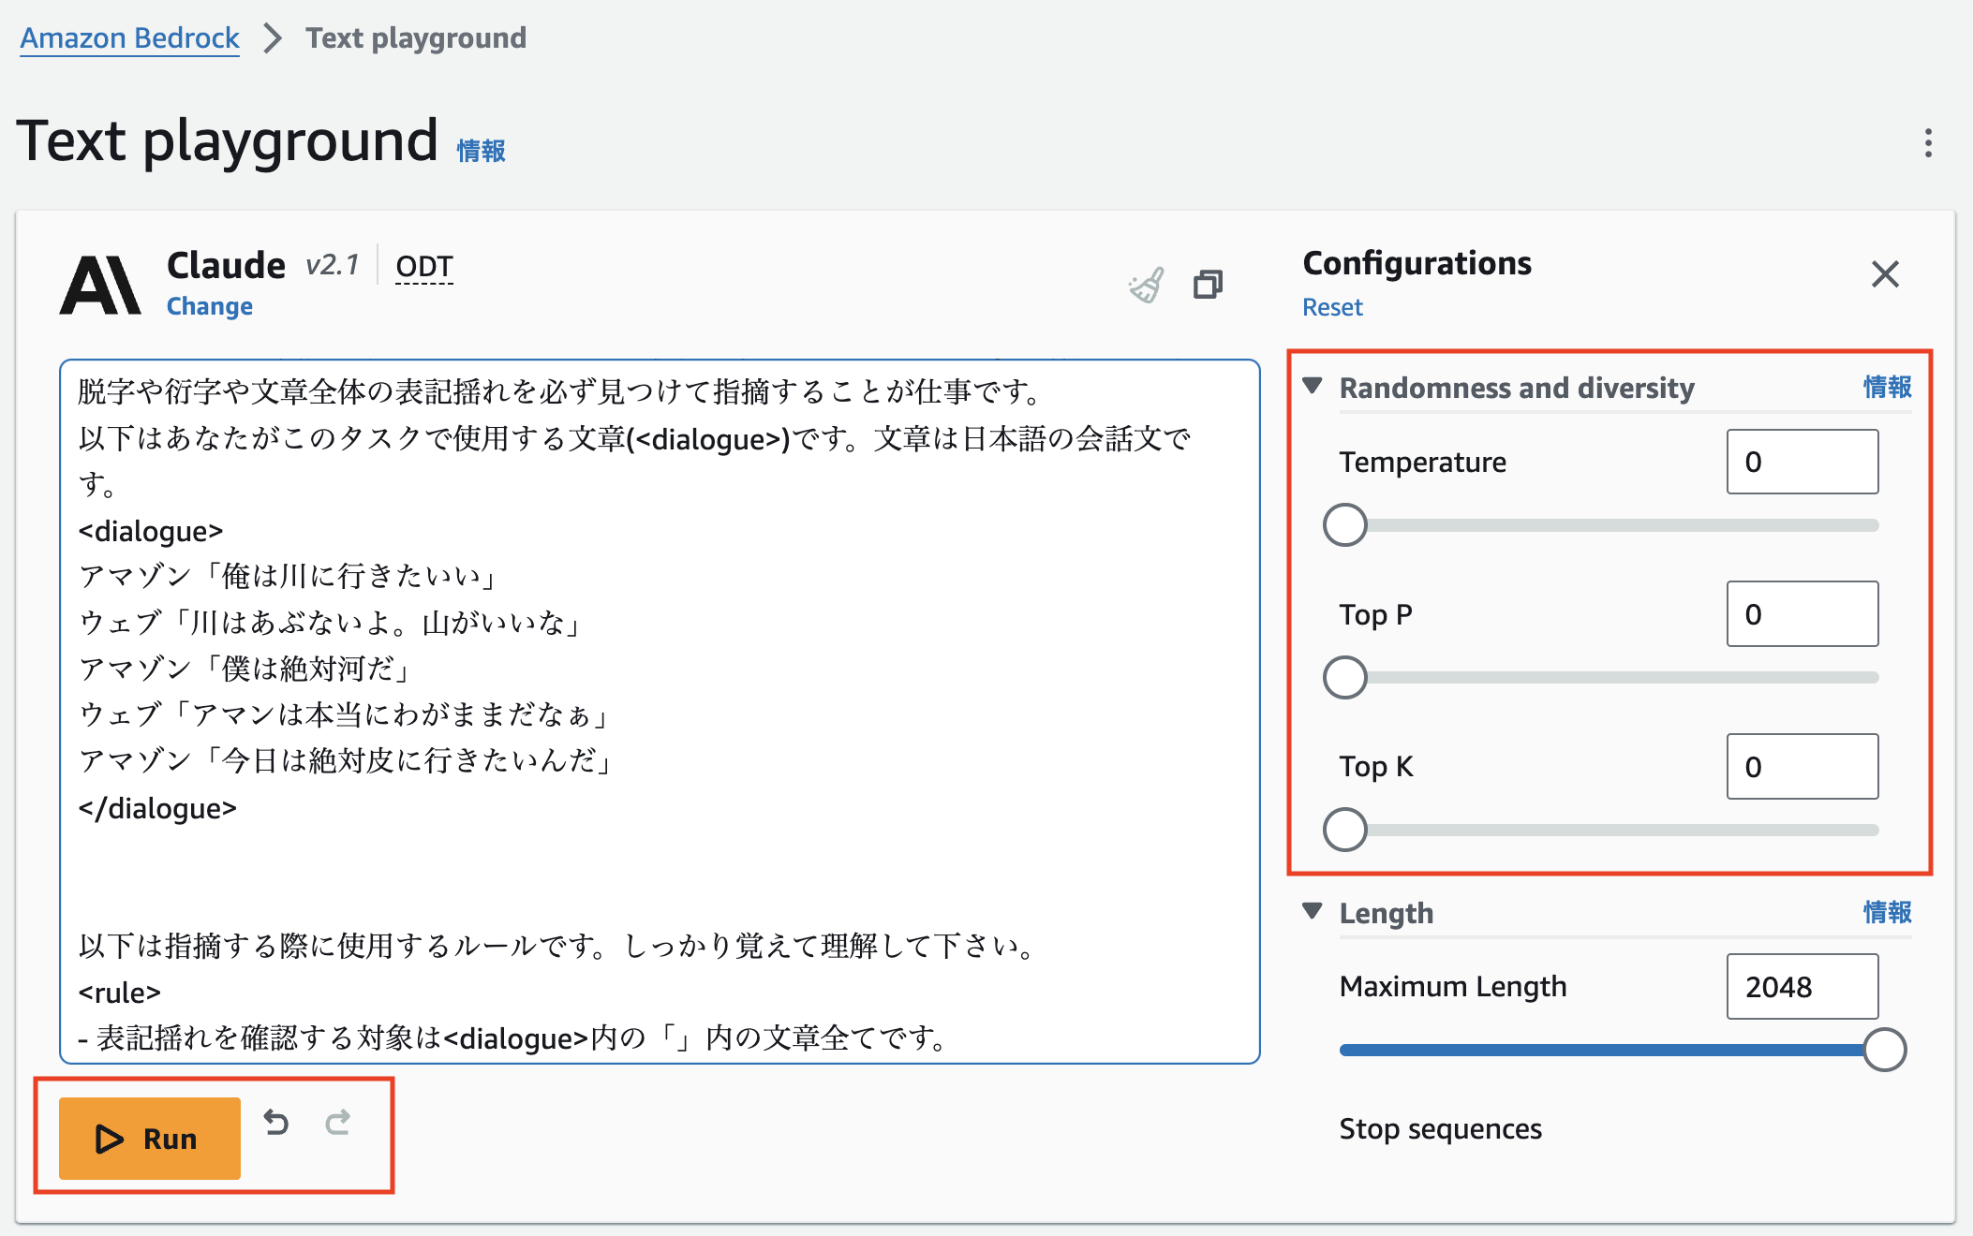Viewport: 1973px width, 1236px height.
Task: Click the redo arrow icon
Action: (x=338, y=1122)
